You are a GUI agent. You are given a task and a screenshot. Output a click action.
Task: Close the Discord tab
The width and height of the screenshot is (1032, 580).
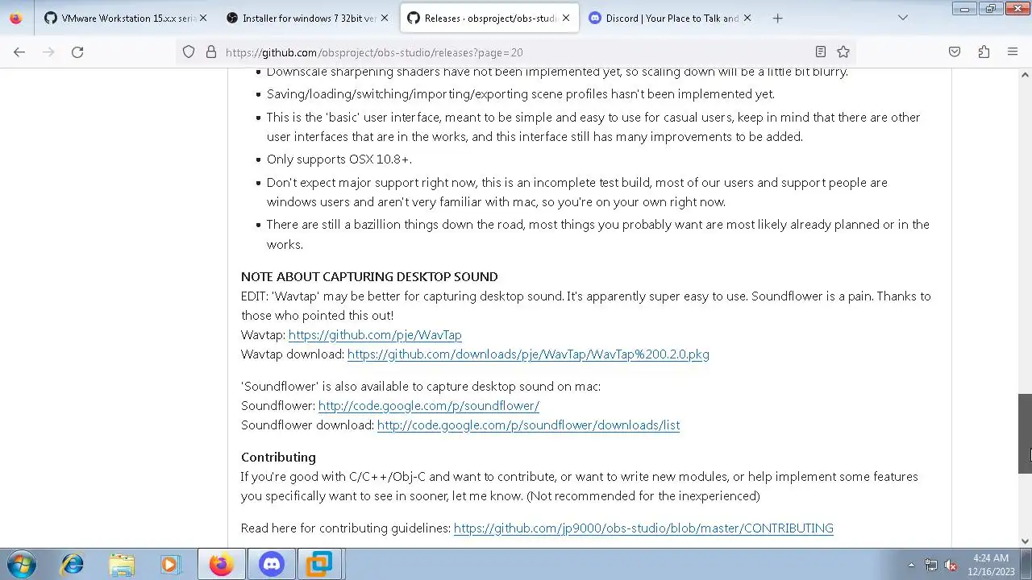point(747,18)
